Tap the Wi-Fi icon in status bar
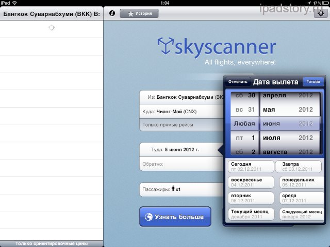This screenshot has height=247, width=330. [x=14, y=3]
